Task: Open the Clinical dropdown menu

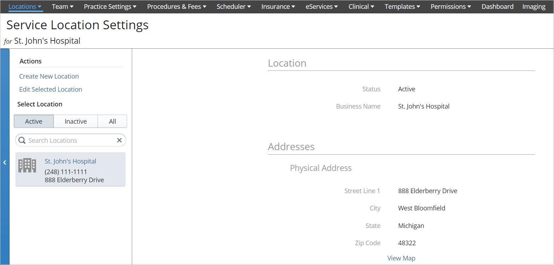Action: tap(361, 7)
